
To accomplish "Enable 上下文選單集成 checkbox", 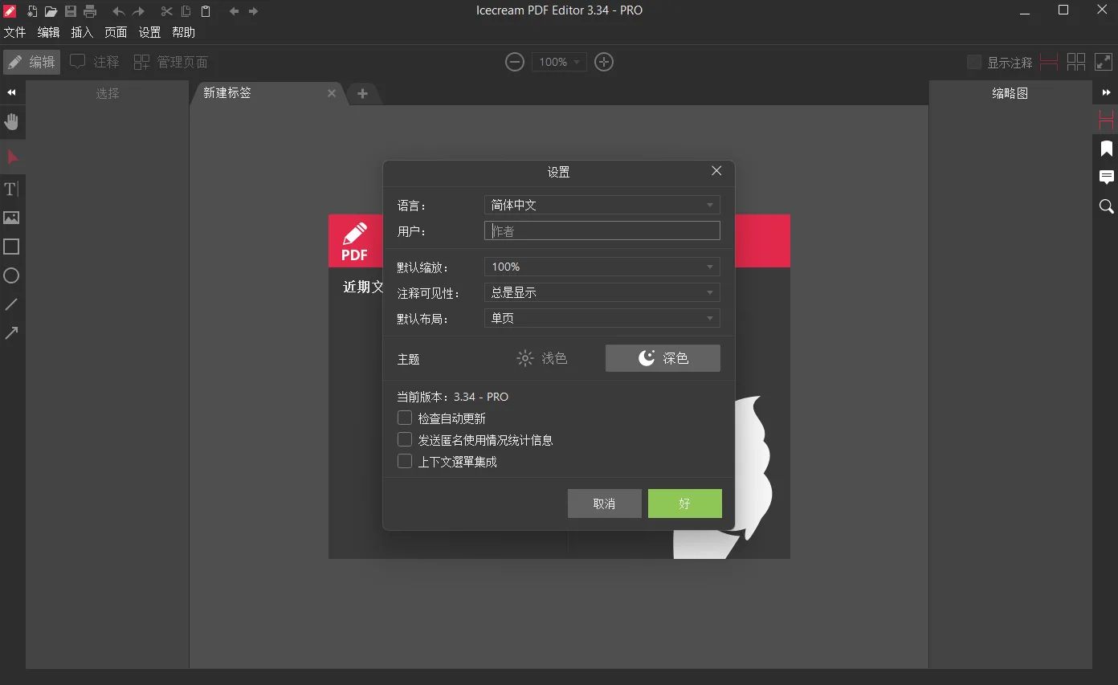I will 405,461.
